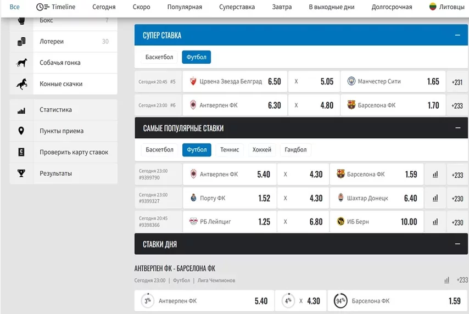
Task: Expand +233 markets in Супер ставка Антверпен row
Action: pyautogui.click(x=457, y=105)
